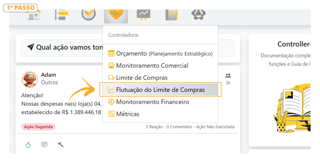Open the heartbeat Controladoria toolbar icon

coord(116,15)
